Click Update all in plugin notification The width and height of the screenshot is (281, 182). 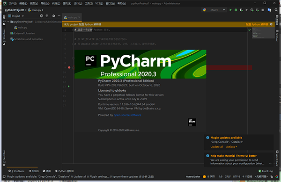pos(217,147)
